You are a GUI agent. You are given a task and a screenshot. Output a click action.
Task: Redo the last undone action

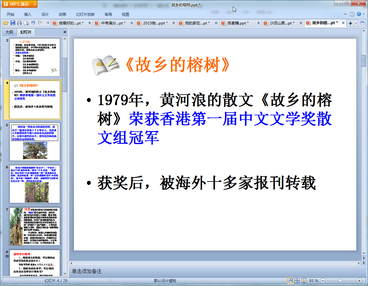[40, 23]
